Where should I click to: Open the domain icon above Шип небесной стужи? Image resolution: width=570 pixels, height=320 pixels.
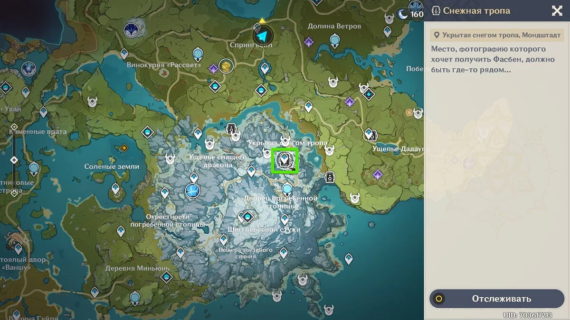click(x=247, y=217)
